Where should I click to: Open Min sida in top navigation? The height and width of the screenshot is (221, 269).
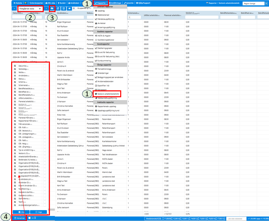point(50,3)
